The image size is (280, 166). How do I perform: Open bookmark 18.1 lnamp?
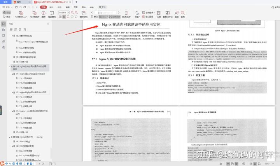tap(22, 142)
